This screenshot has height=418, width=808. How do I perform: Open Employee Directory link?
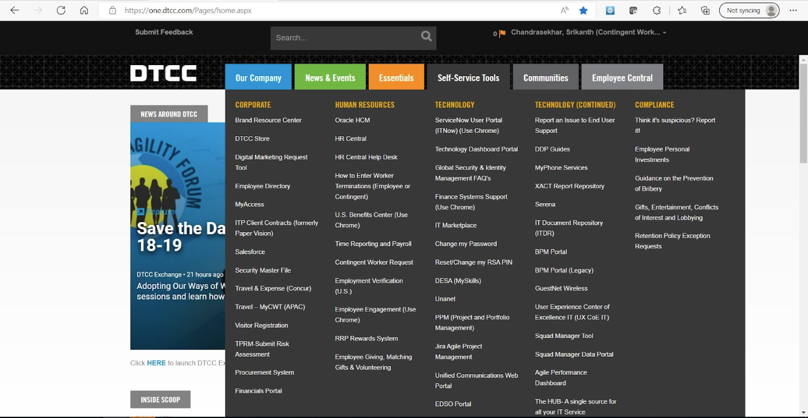coord(262,187)
